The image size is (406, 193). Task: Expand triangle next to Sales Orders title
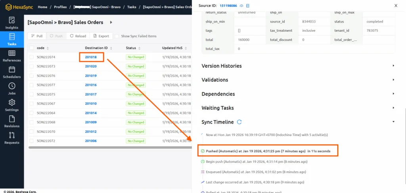[x=111, y=22]
